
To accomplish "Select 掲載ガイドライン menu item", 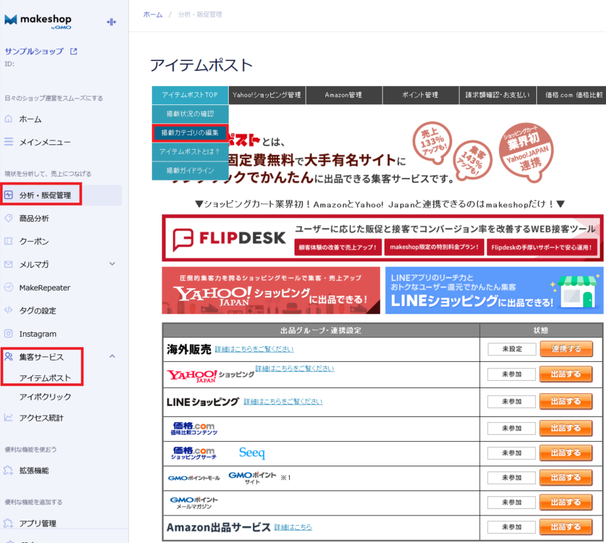I will click(x=190, y=171).
